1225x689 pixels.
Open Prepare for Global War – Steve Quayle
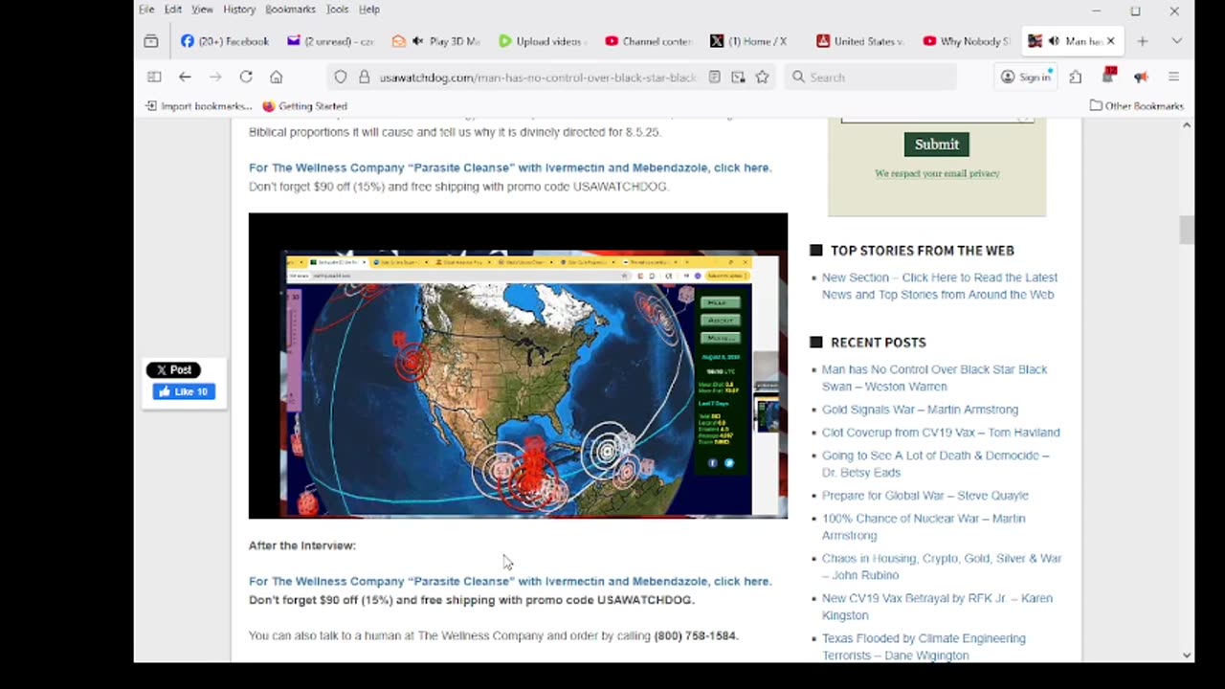(924, 496)
